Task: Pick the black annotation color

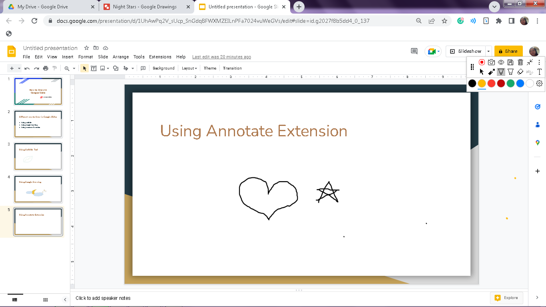Action: [x=472, y=84]
